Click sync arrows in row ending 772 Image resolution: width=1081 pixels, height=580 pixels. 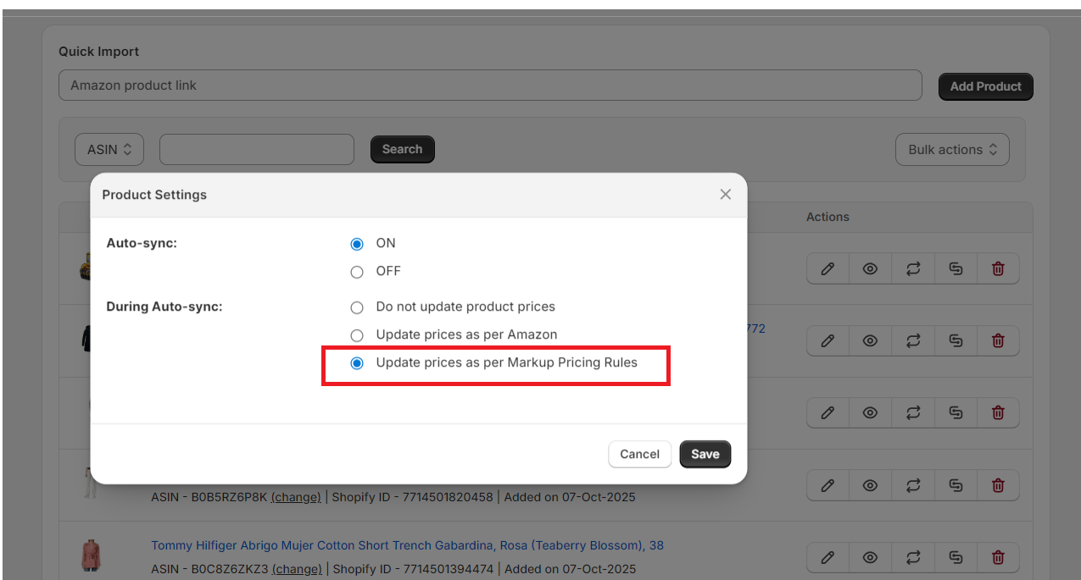[x=913, y=340]
